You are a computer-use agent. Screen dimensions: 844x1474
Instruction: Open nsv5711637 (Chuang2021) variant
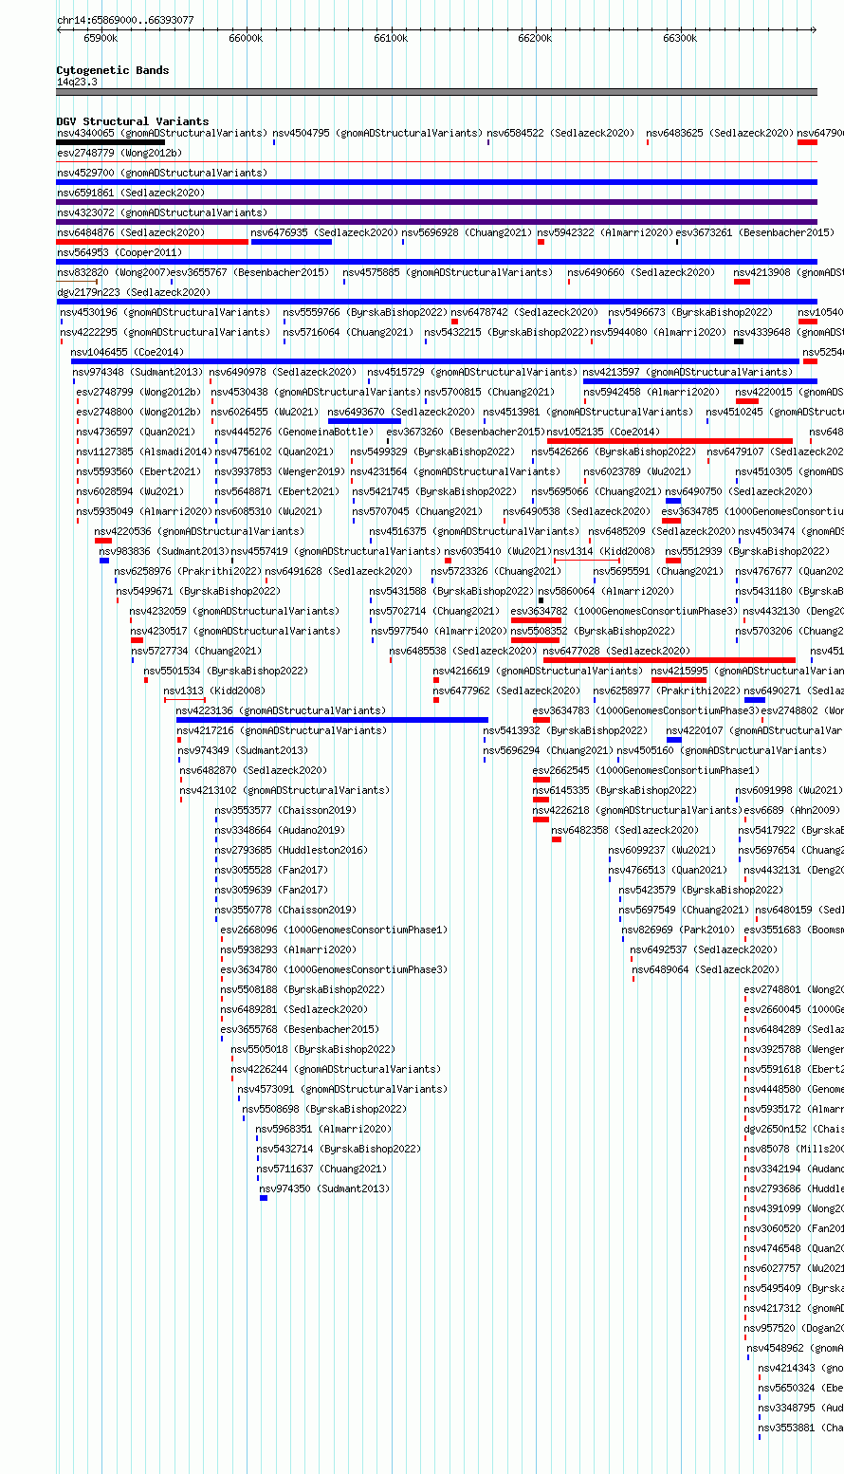(x=322, y=1169)
